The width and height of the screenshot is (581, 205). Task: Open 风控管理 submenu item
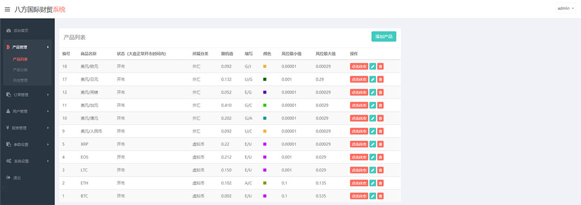pos(20,80)
